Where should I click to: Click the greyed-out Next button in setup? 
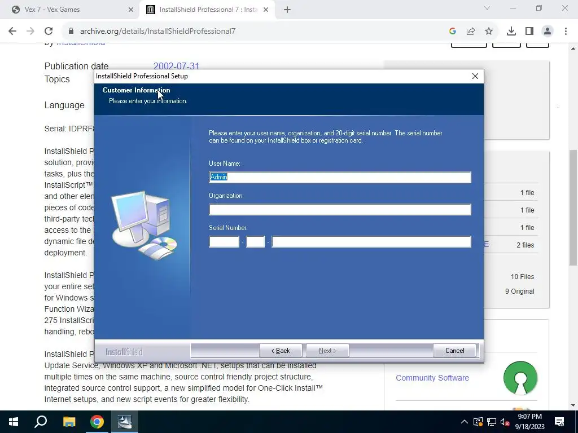[327, 351]
